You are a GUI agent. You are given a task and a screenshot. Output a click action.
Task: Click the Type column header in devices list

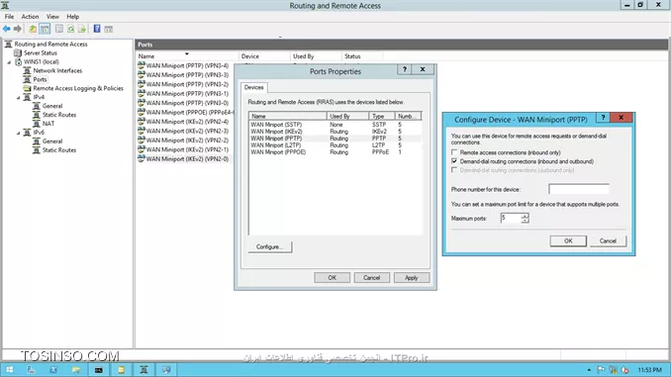click(x=381, y=116)
